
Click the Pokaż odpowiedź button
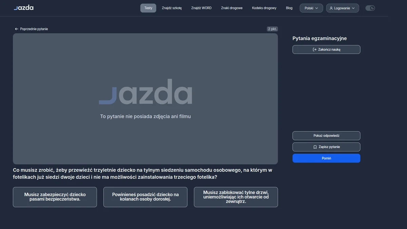click(x=326, y=136)
